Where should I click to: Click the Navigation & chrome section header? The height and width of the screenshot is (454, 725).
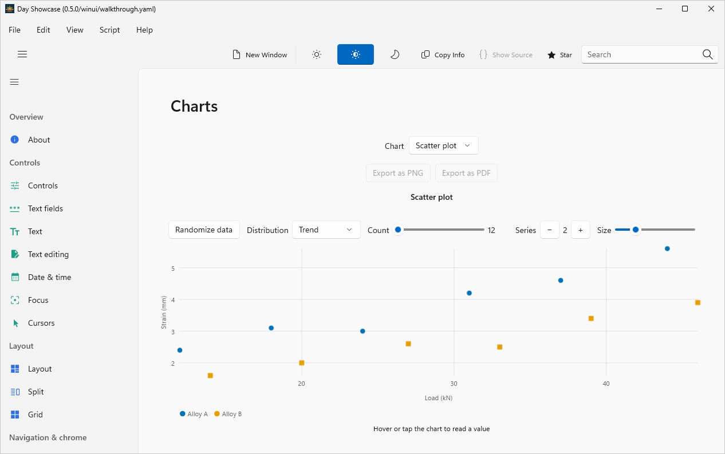tap(48, 437)
